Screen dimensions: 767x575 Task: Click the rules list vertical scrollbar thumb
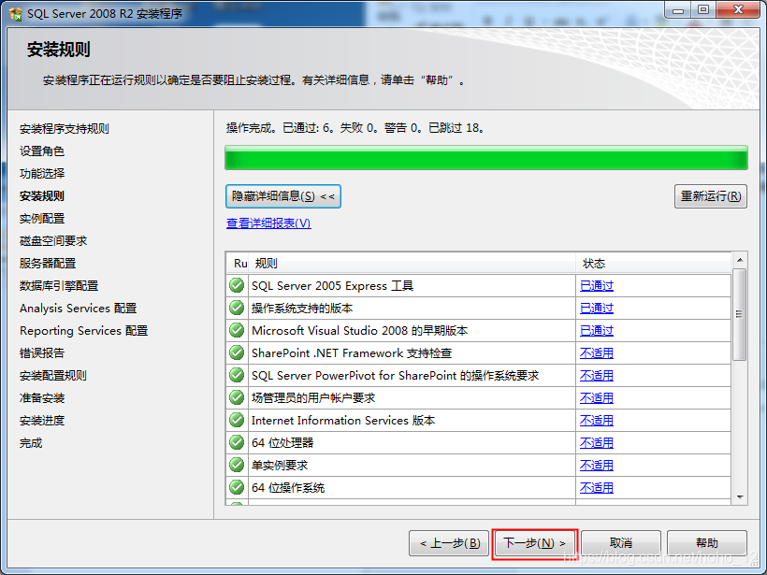point(740,314)
